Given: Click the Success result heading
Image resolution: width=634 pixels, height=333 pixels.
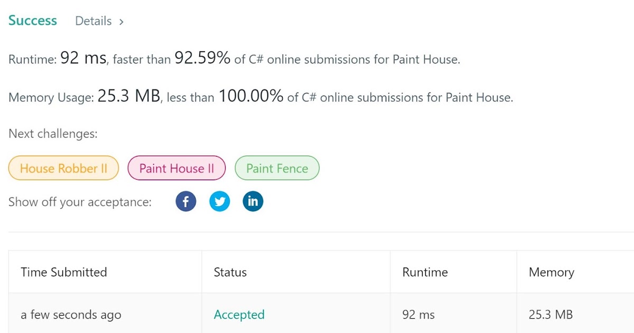Looking at the screenshot, I should 33,21.
